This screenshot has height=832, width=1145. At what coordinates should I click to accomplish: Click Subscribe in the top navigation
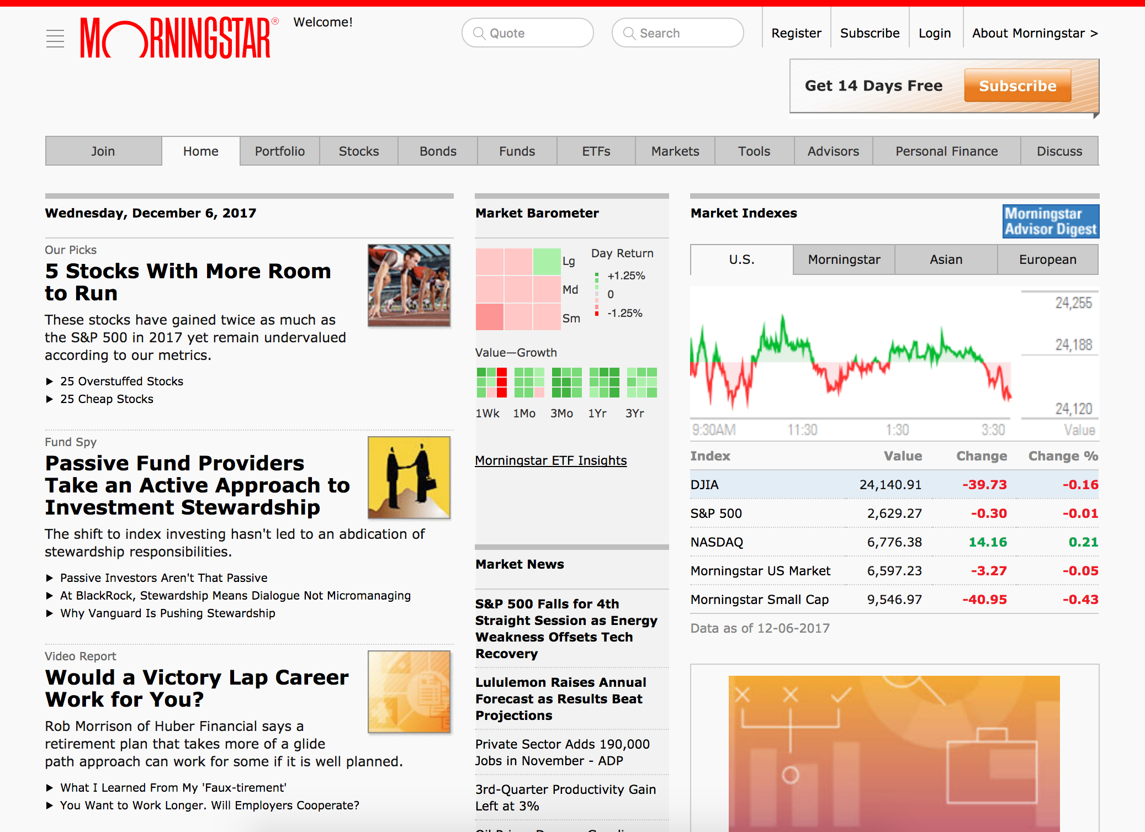870,33
